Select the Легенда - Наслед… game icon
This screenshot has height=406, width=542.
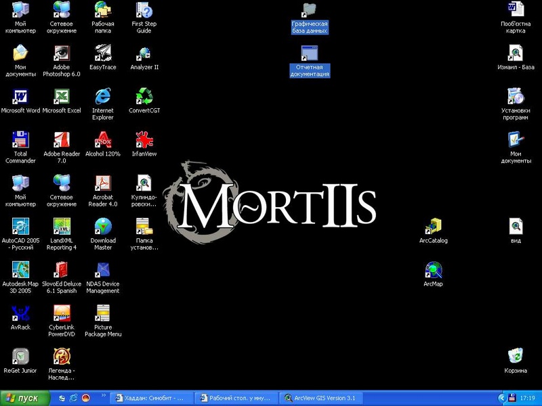pos(62,364)
